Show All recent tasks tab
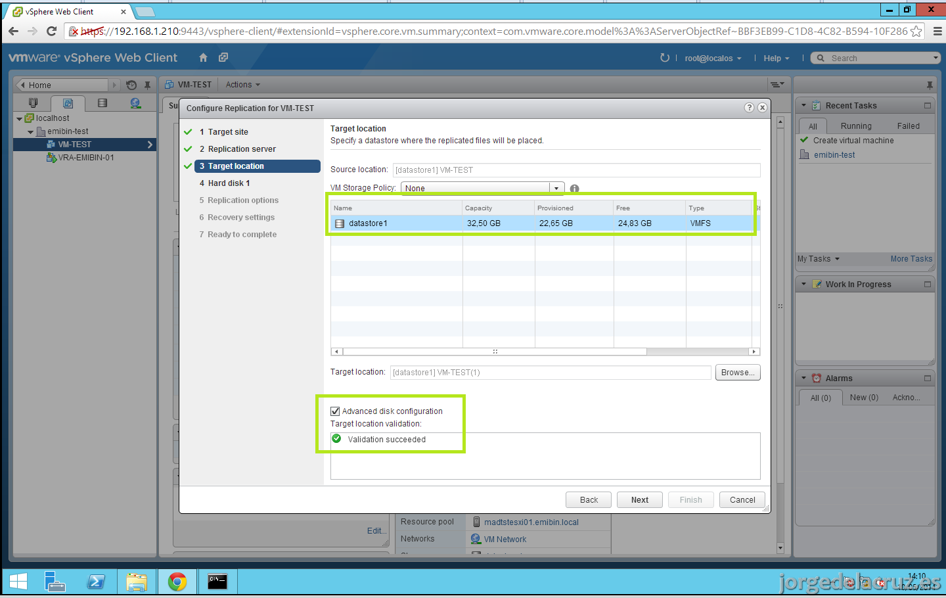The height and width of the screenshot is (598, 946). pos(813,126)
